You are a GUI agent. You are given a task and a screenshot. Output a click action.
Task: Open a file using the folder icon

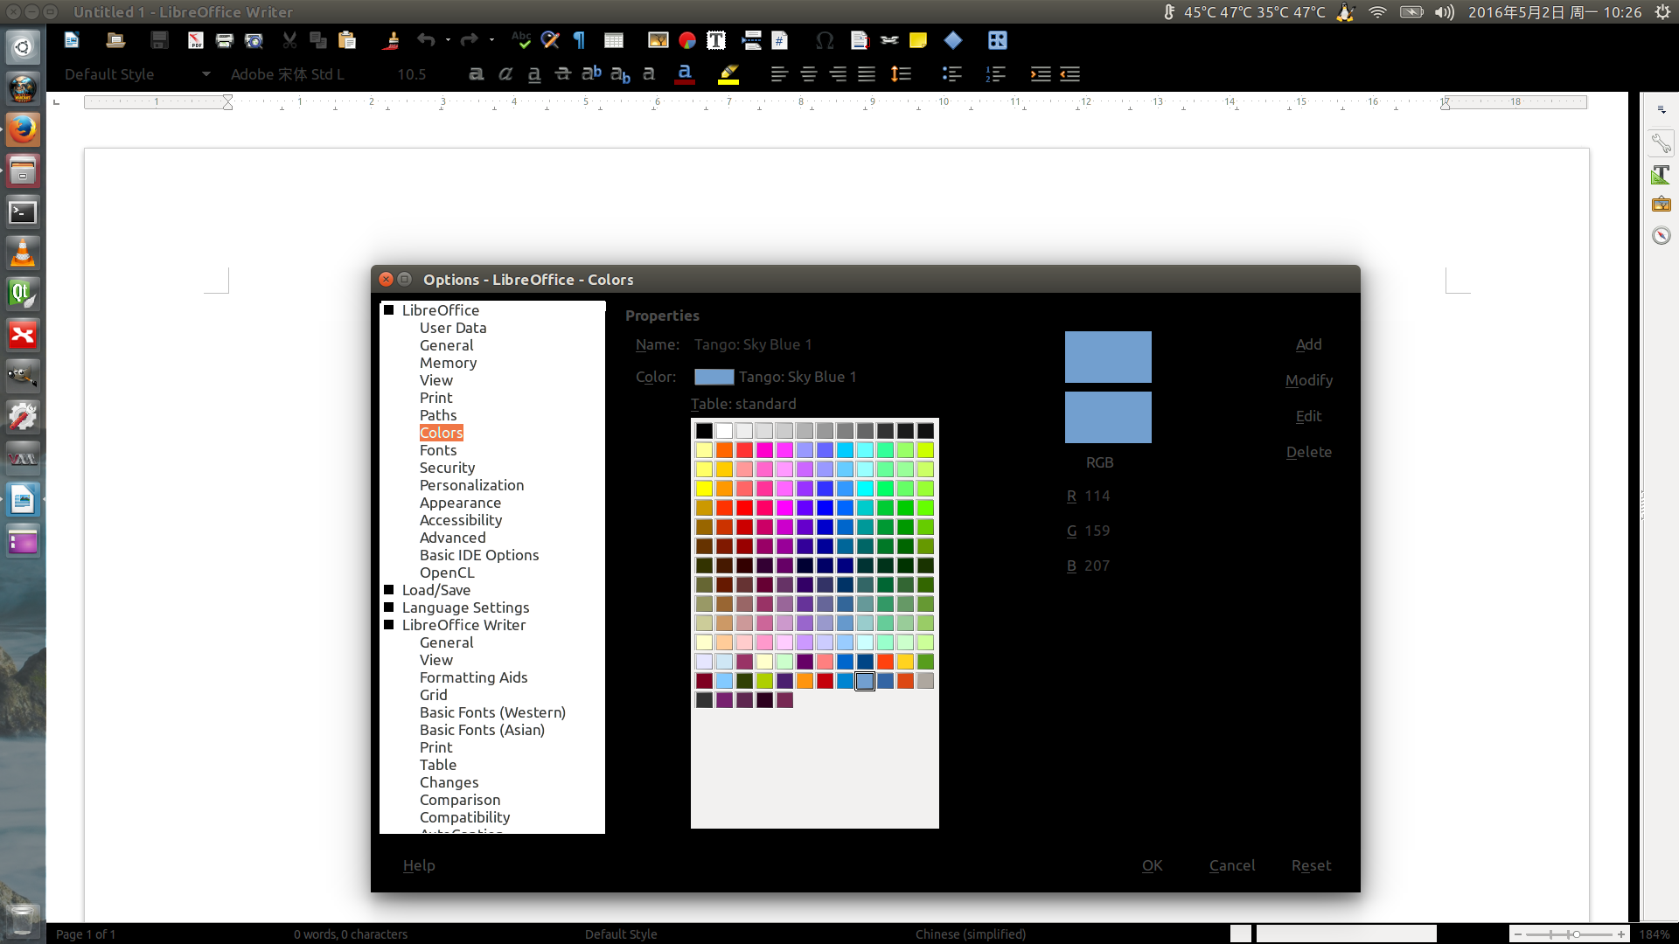115,40
